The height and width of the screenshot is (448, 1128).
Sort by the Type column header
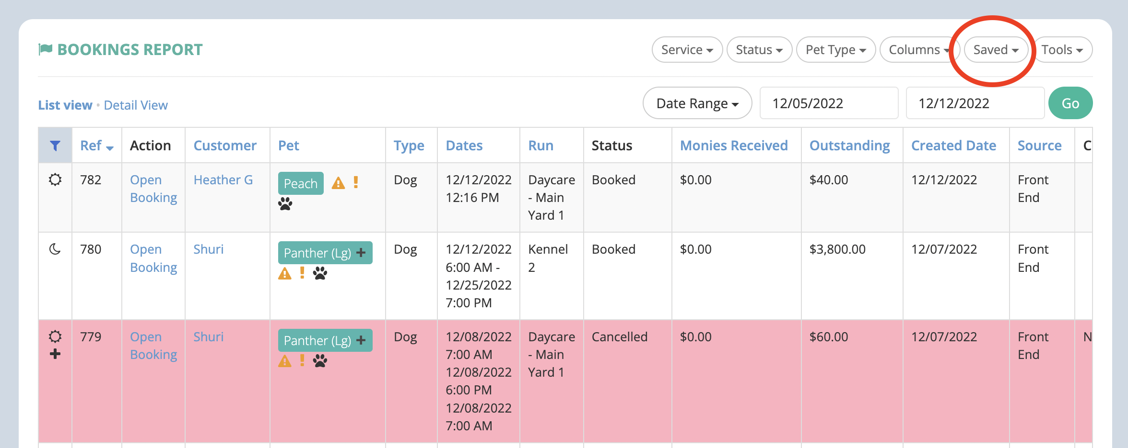coord(409,146)
